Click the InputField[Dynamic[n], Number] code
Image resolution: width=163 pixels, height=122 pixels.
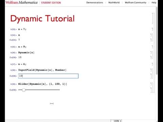click(42, 70)
